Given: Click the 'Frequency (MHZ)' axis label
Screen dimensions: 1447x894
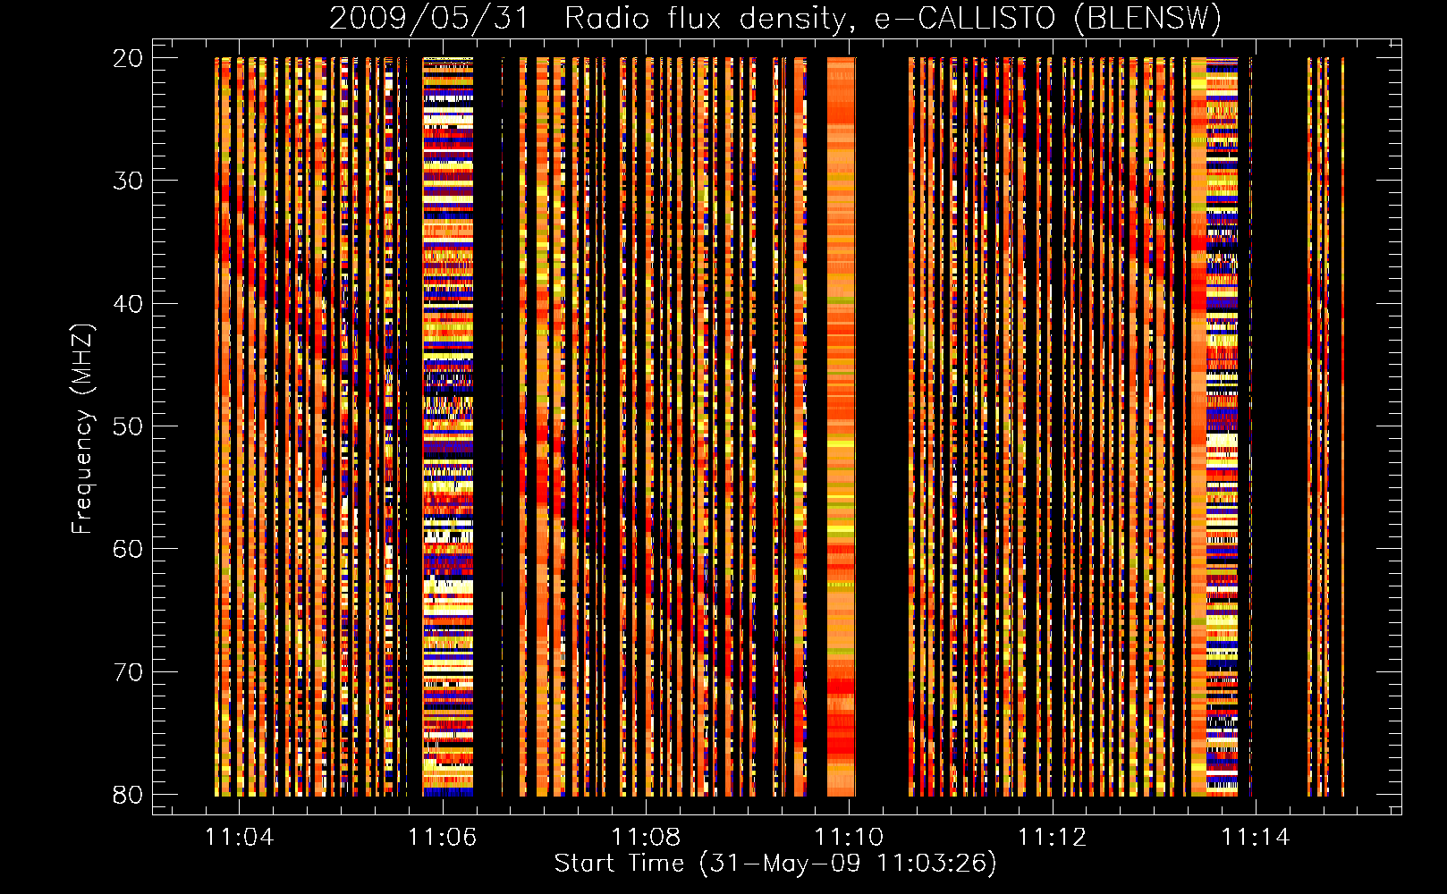Looking at the screenshot, I should click(x=82, y=429).
